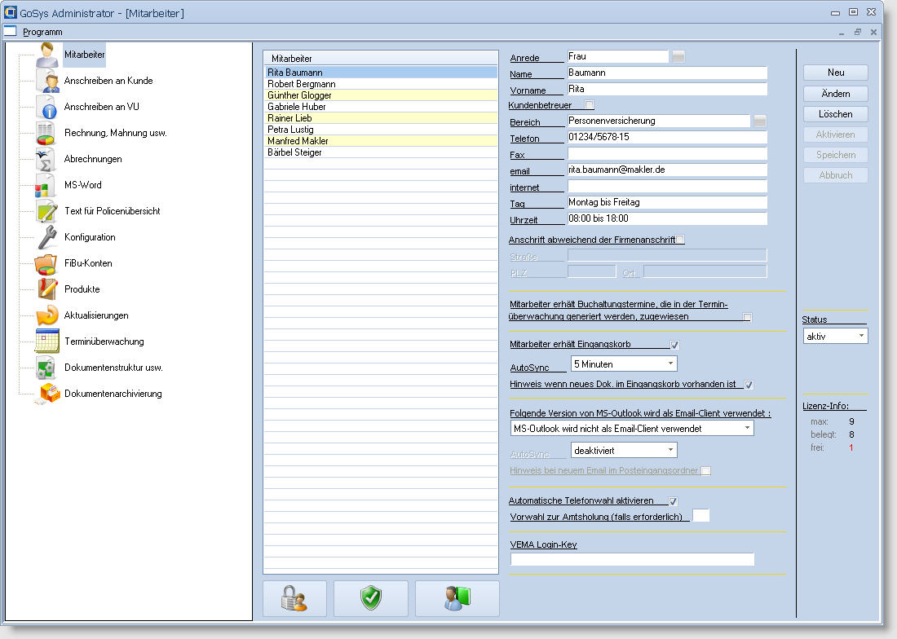Uncheck Mitarbeiter erhält Eingangskorb
This screenshot has height=639, width=897.
674,345
